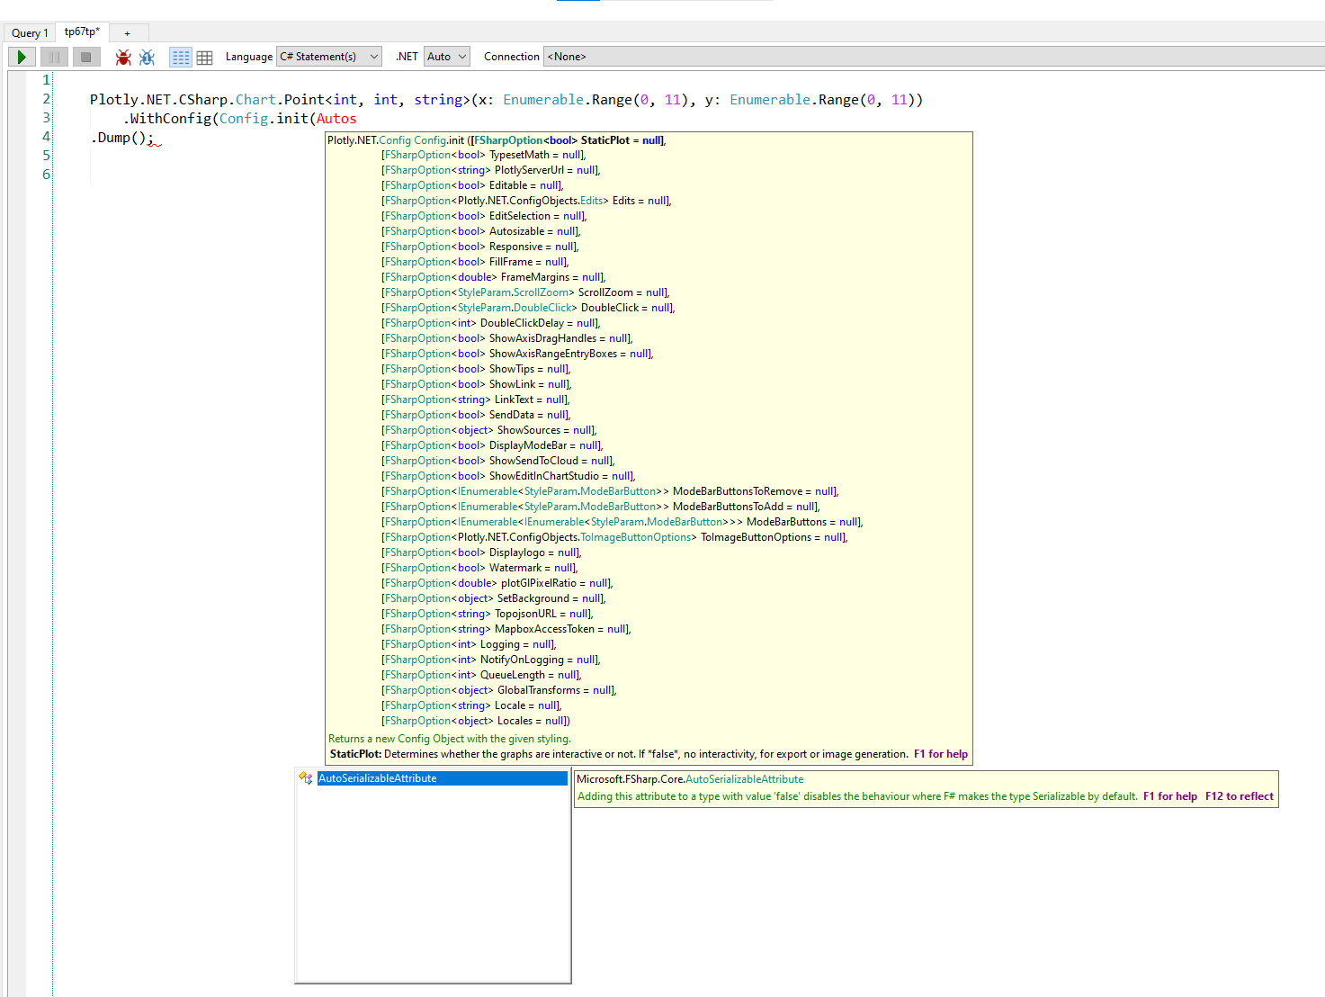Click the 'string' type keyword on line 2
Viewport: 1325px width, 997px height.
pos(438,100)
